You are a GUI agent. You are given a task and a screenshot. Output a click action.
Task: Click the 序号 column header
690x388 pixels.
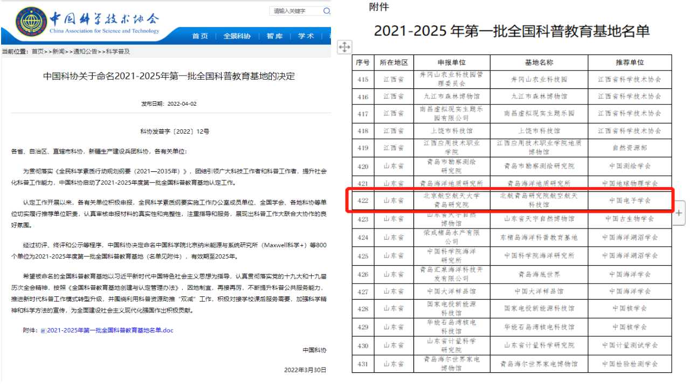point(363,63)
